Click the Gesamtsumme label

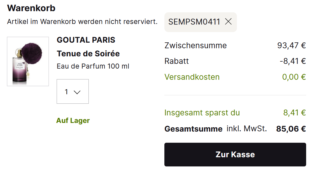(x=193, y=129)
